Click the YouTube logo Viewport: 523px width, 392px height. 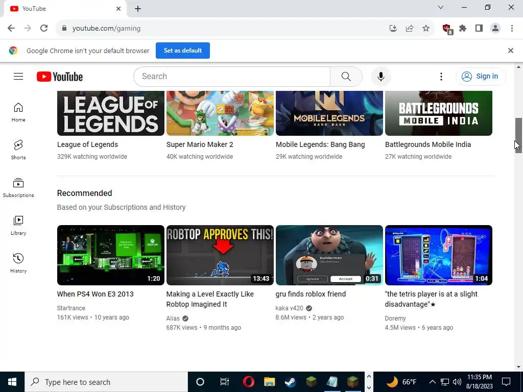60,77
